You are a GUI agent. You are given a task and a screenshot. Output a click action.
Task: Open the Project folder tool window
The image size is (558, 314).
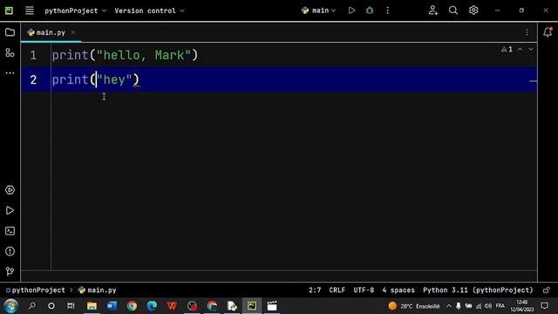(10, 32)
